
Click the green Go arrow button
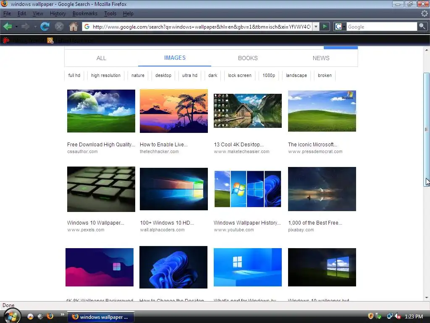pos(325,26)
